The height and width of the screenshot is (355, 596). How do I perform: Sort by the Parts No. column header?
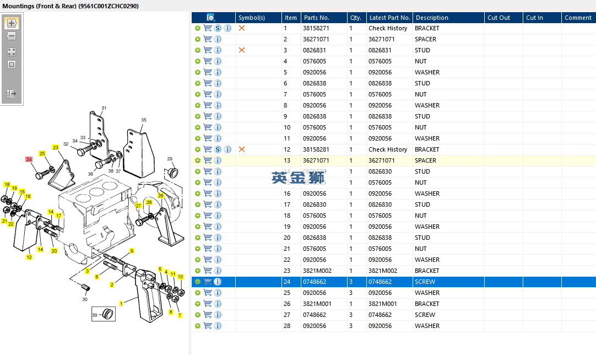coord(323,18)
